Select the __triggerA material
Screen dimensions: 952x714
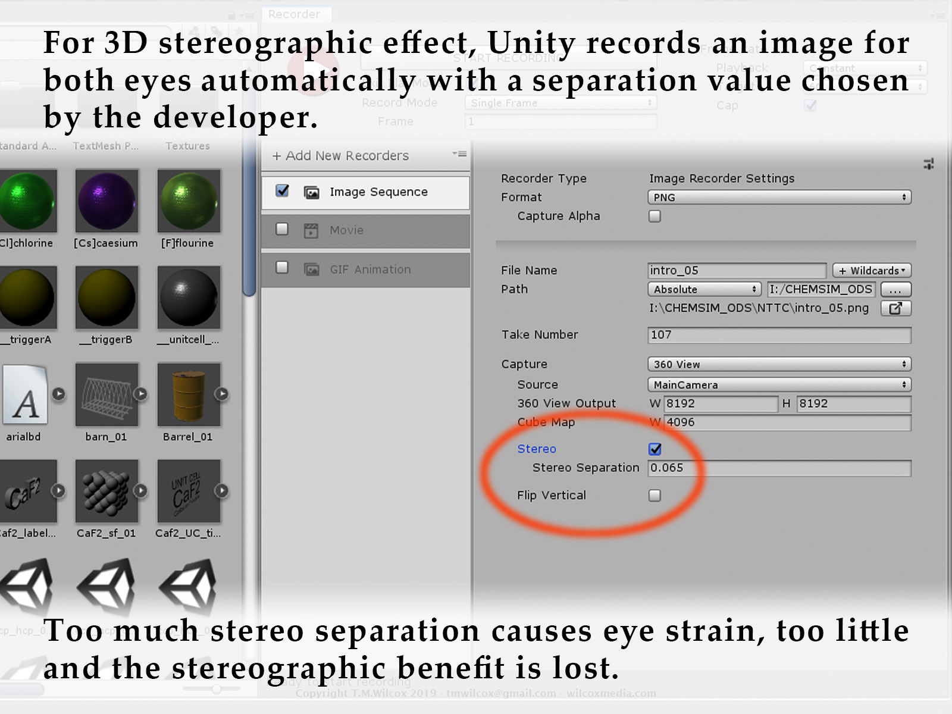pos(27,297)
